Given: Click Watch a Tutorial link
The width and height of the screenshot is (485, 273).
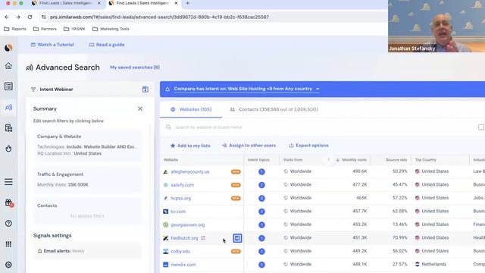Looking at the screenshot, I should [x=52, y=45].
